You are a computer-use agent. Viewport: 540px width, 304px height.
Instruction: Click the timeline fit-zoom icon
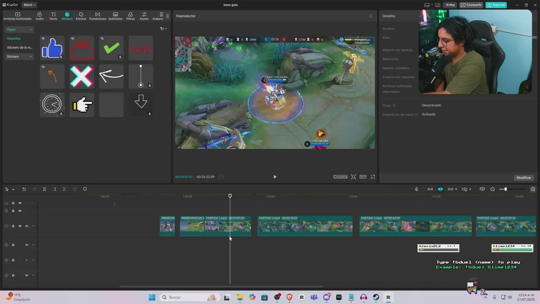[482, 189]
